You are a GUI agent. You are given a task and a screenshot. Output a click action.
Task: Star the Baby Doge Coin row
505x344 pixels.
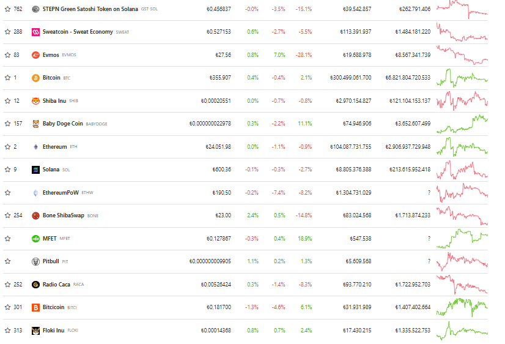tap(8, 124)
